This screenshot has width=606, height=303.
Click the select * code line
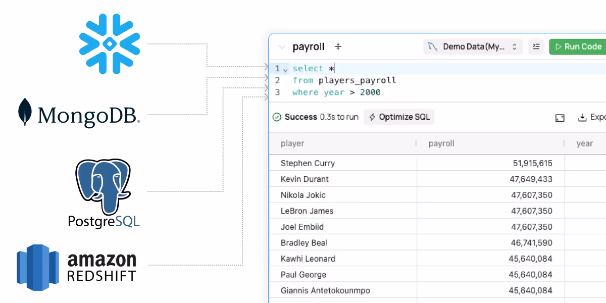pyautogui.click(x=313, y=69)
